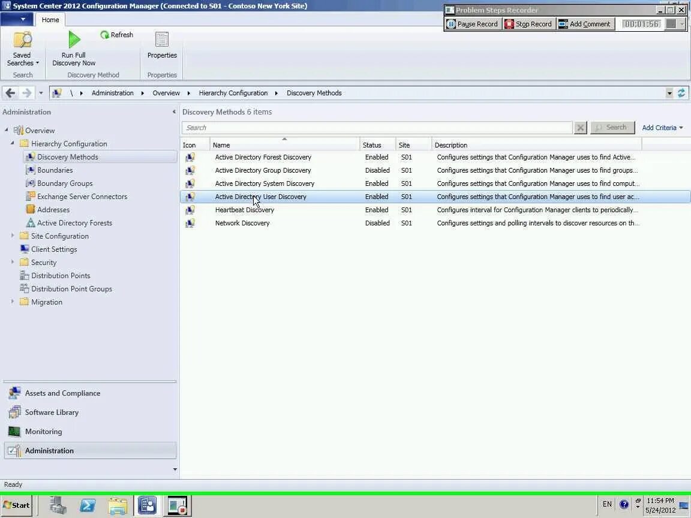This screenshot has width=691, height=518.
Task: Click Discovery Methods breadcrumb
Action: [x=314, y=93]
